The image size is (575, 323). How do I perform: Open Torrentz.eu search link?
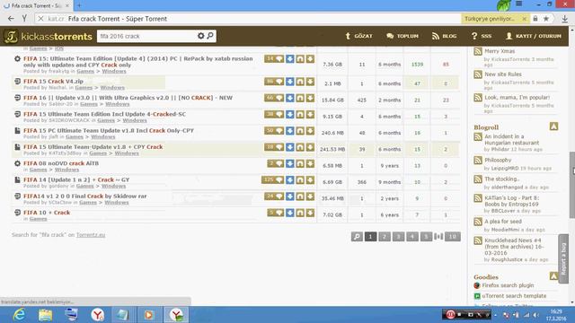[x=91, y=235]
